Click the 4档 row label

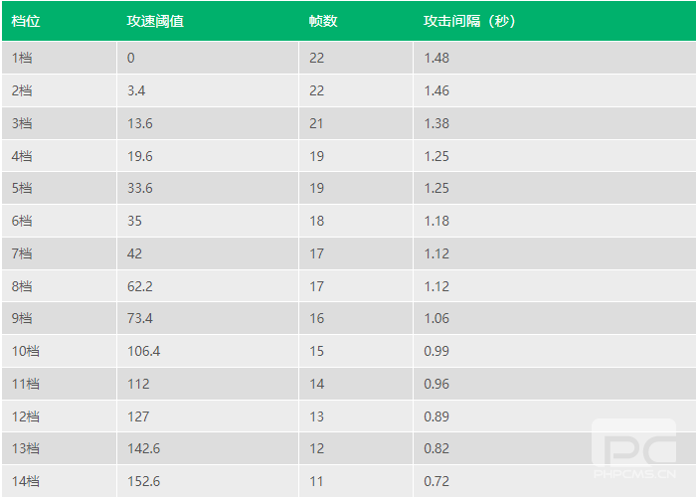pyautogui.click(x=22, y=156)
